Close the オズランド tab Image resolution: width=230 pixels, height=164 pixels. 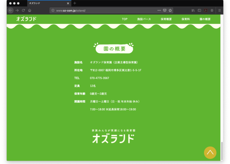pos(68,3)
